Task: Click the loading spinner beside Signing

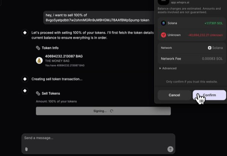Action: coord(112,111)
